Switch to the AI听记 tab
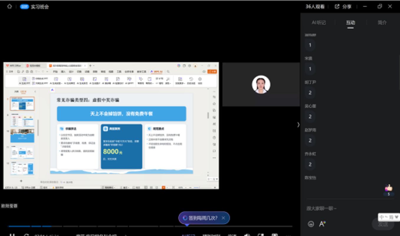The width and height of the screenshot is (400, 236). [x=319, y=22]
